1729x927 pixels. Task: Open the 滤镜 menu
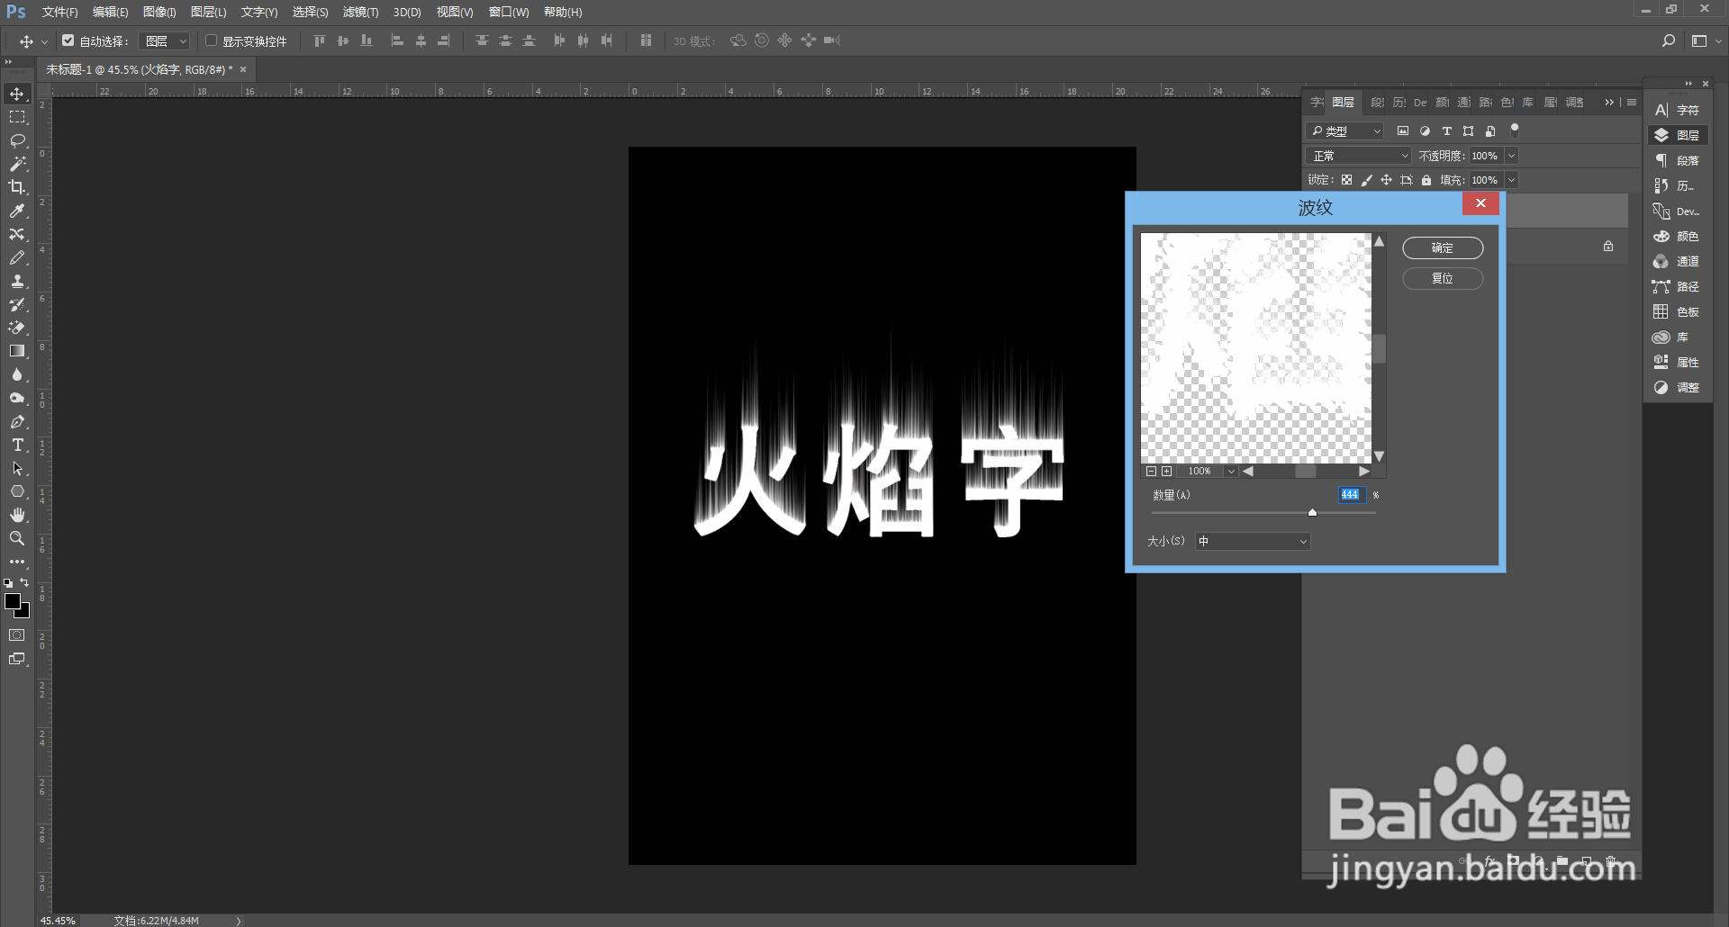(x=360, y=12)
